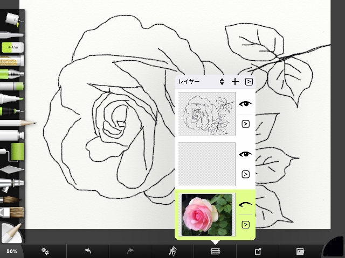Click the 50% zoom level button
Viewport: 345px width, 258px height.
tap(12, 251)
